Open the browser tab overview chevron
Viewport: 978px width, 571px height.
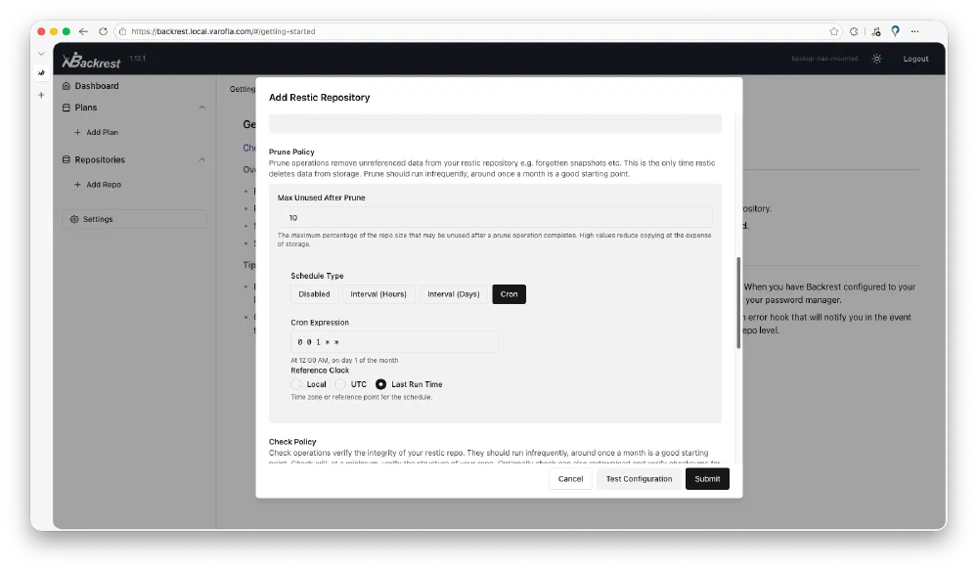point(39,53)
